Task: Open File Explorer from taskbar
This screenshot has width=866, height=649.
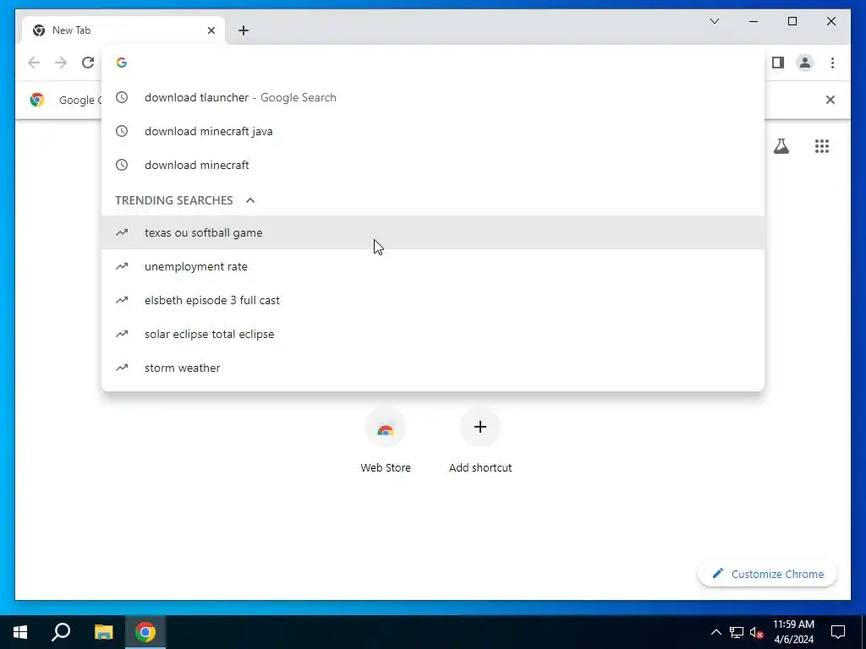Action: pyautogui.click(x=103, y=632)
